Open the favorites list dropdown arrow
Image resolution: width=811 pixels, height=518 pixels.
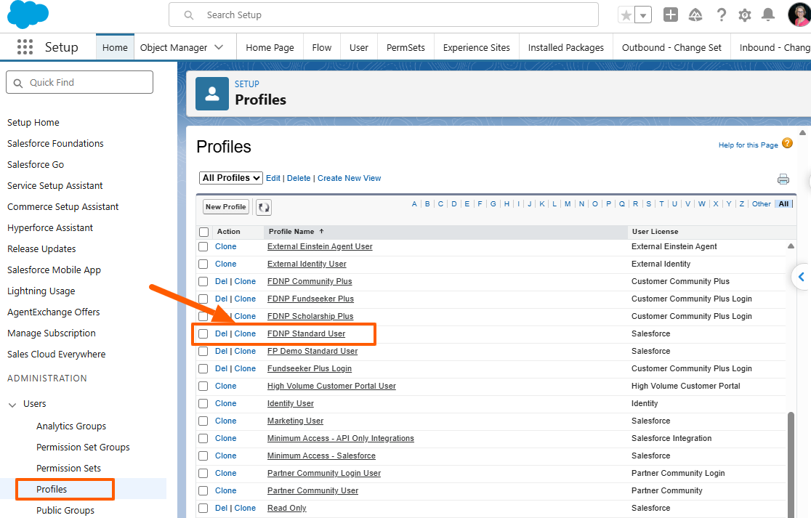coord(643,15)
